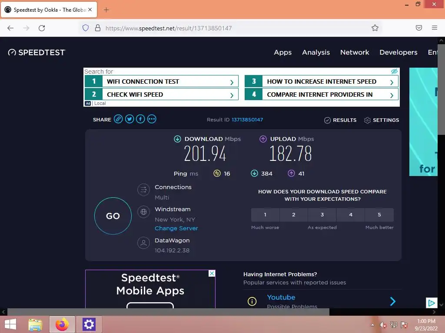Open Firefox application menu

[435, 28]
